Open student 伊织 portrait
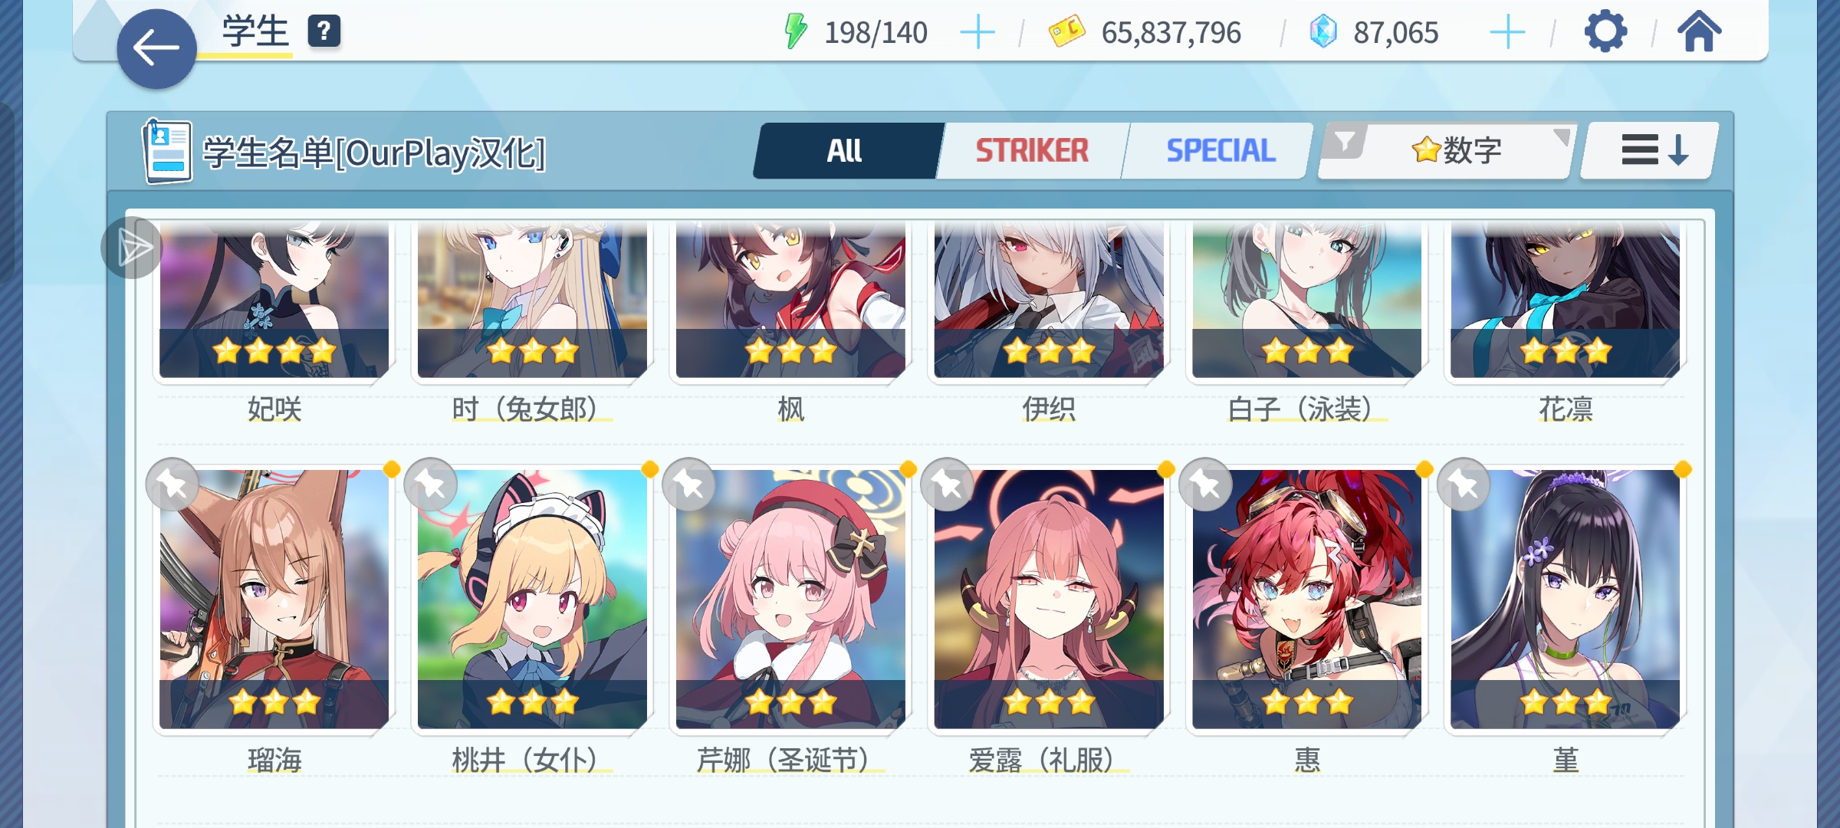 pyautogui.click(x=1049, y=301)
